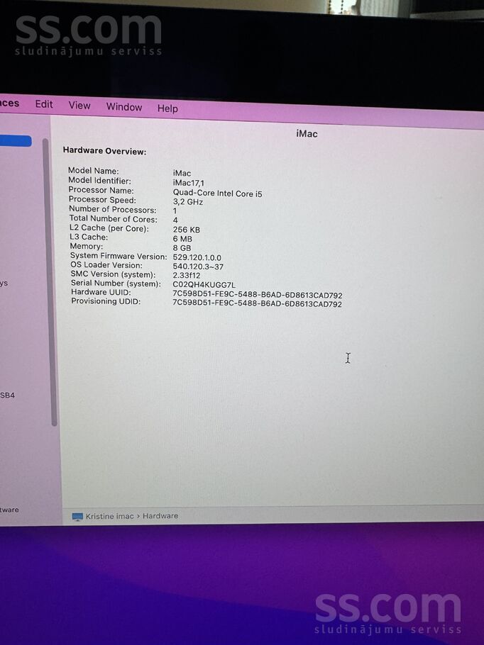Click the 'iMac' window title
The height and width of the screenshot is (645, 484).
(307, 134)
